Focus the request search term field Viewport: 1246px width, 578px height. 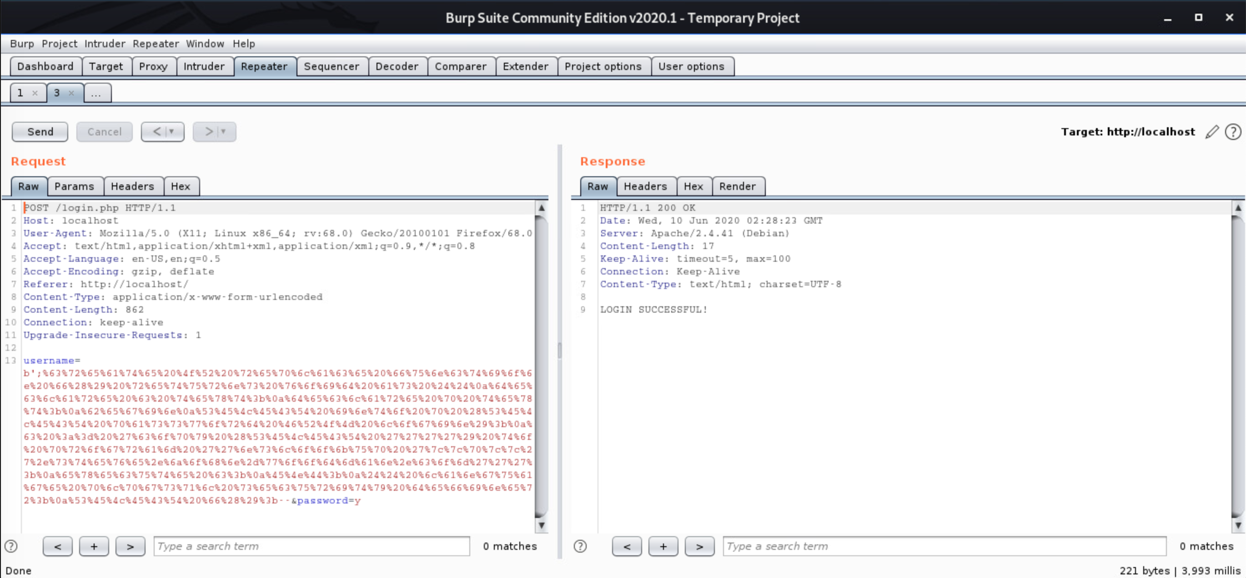(311, 546)
